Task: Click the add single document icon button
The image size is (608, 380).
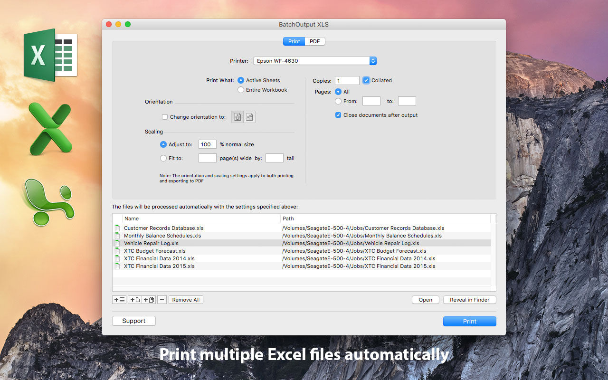Action: 135,300
